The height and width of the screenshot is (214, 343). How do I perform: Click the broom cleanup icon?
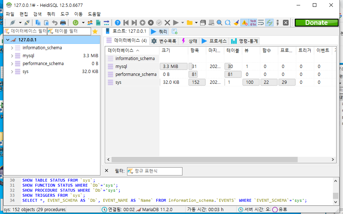coord(236,23)
